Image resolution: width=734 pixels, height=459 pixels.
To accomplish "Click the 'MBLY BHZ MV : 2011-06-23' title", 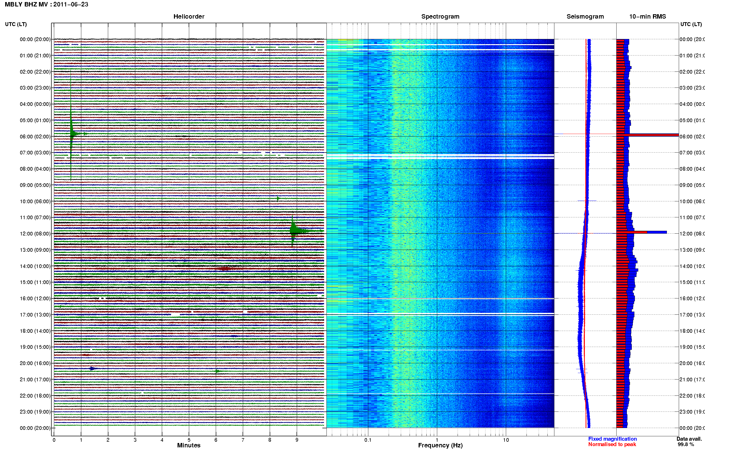I will point(46,4).
